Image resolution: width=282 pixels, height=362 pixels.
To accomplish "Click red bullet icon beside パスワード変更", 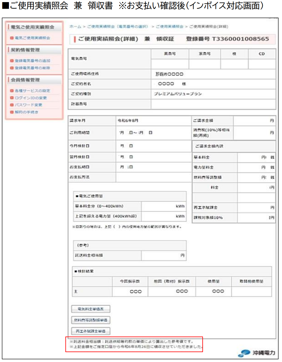I will click(x=12, y=105).
